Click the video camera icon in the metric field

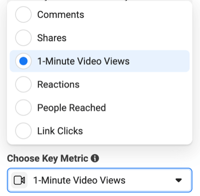tap(19, 181)
